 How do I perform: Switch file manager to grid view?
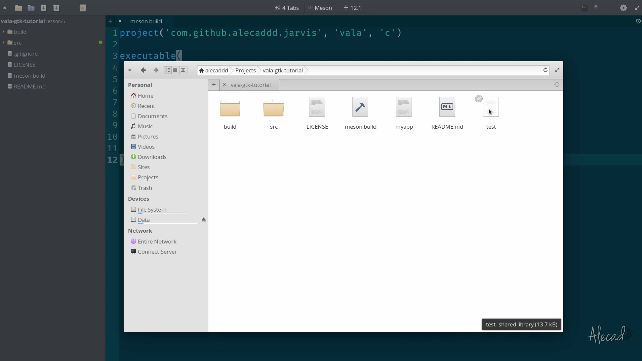tap(167, 70)
